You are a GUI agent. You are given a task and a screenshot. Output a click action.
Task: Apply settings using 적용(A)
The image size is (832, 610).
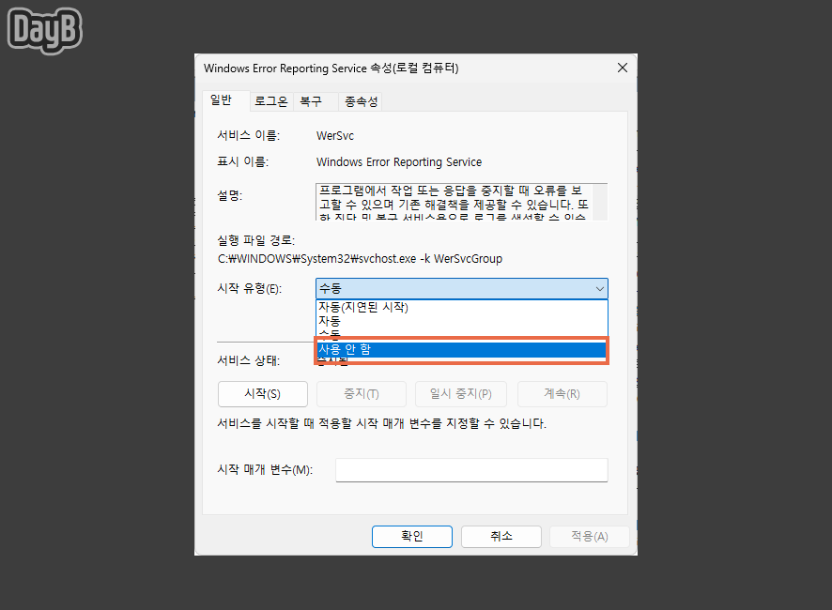coord(589,537)
